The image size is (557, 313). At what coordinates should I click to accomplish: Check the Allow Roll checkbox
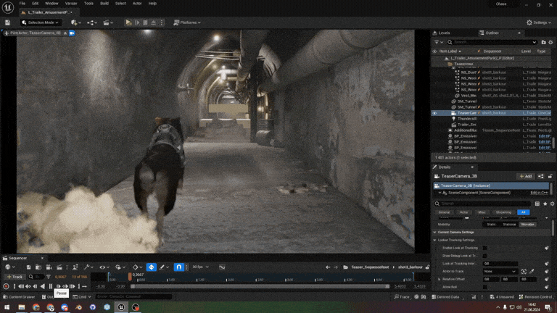[485, 287]
